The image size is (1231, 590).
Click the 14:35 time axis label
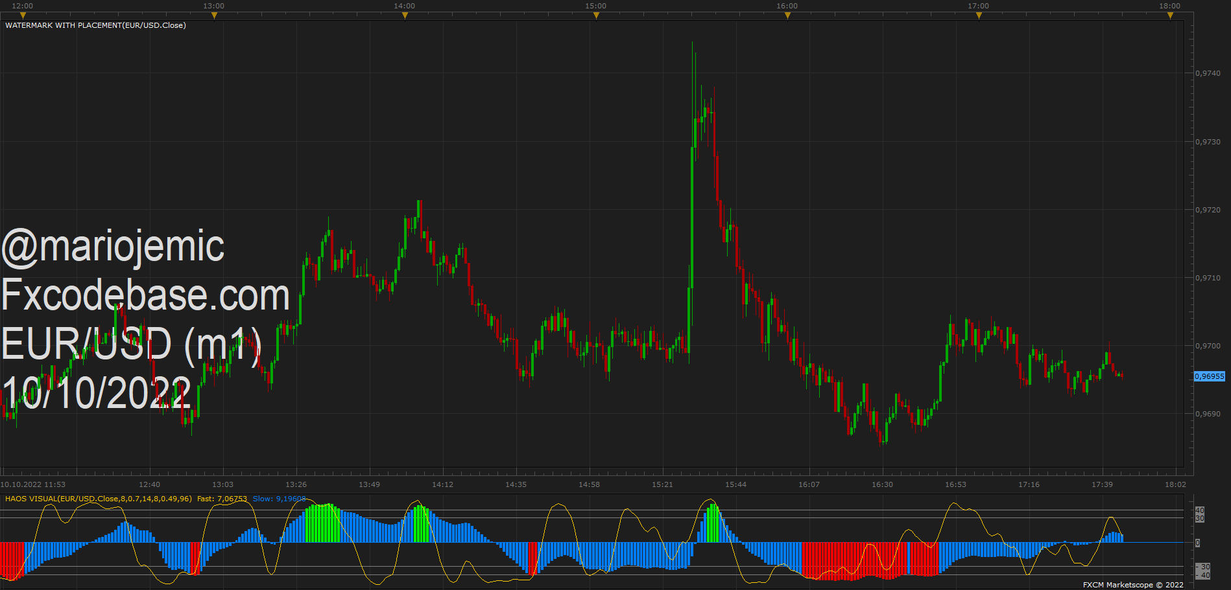point(516,484)
